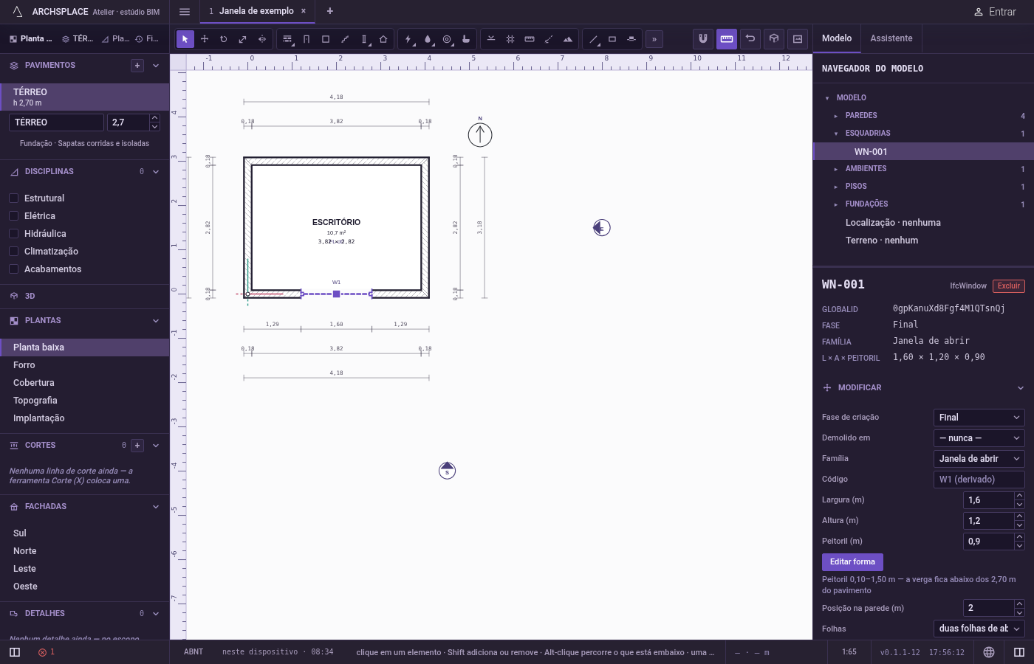The image size is (1034, 664).
Task: Click the Undo arrow button
Action: pyautogui.click(x=750, y=38)
